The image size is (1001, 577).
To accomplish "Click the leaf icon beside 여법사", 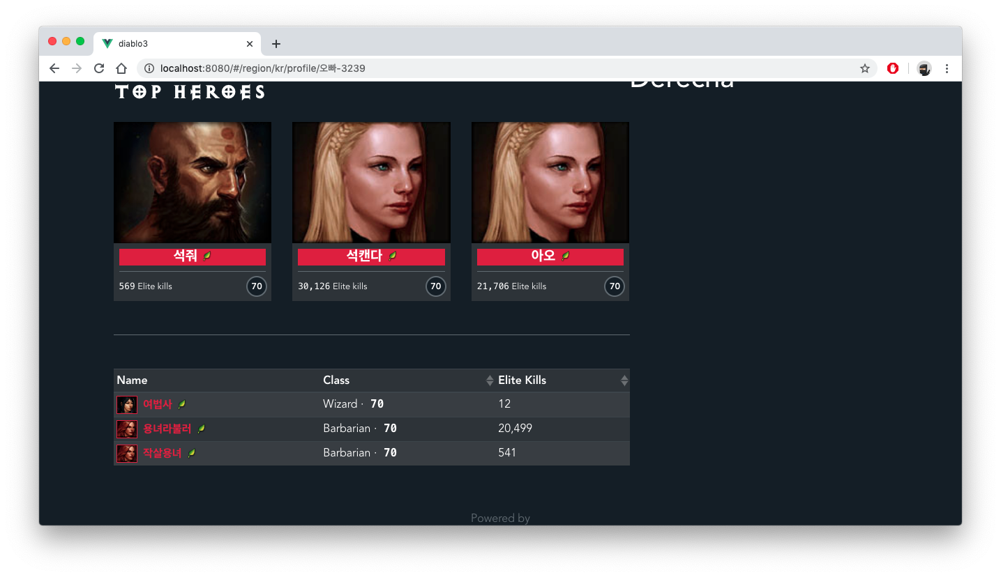I will pos(182,404).
